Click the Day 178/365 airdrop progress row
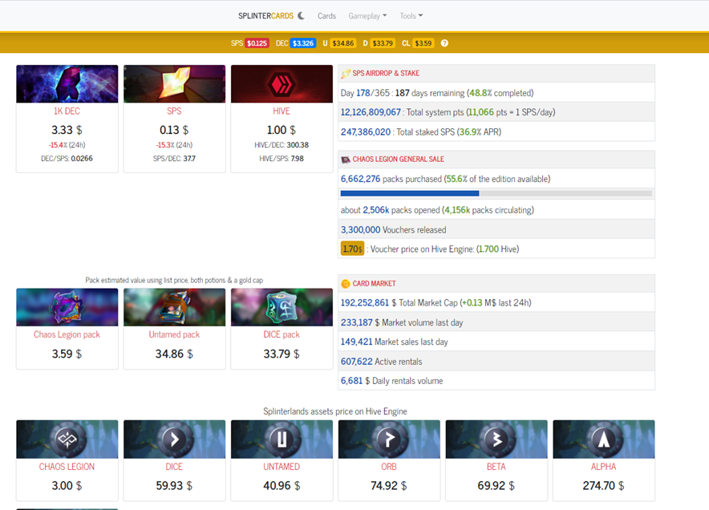This screenshot has width=709, height=510. pyautogui.click(x=496, y=93)
